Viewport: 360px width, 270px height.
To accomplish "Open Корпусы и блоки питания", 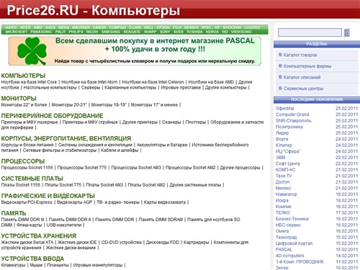I will [x=27, y=145].
